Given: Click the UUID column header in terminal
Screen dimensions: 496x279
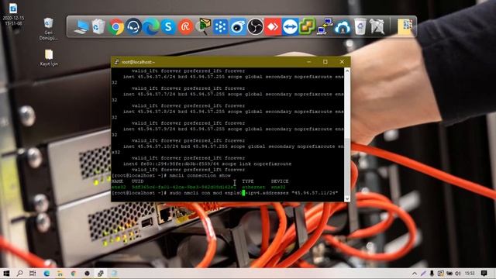Looking at the screenshot, I should tap(138, 181).
